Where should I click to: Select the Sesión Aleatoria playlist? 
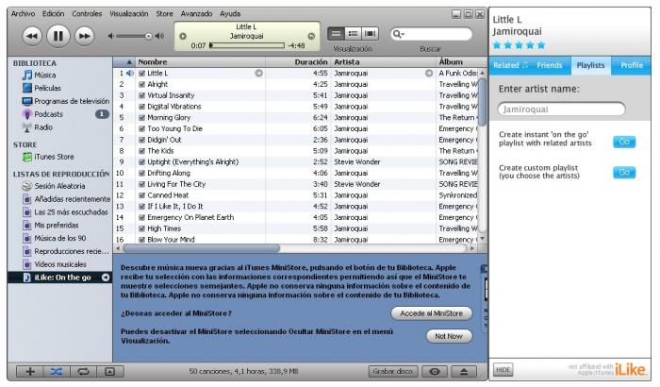pyautogui.click(x=59, y=186)
